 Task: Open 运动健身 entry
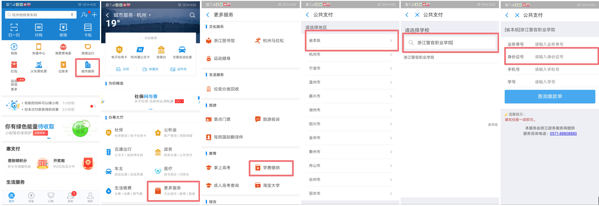coord(218,58)
